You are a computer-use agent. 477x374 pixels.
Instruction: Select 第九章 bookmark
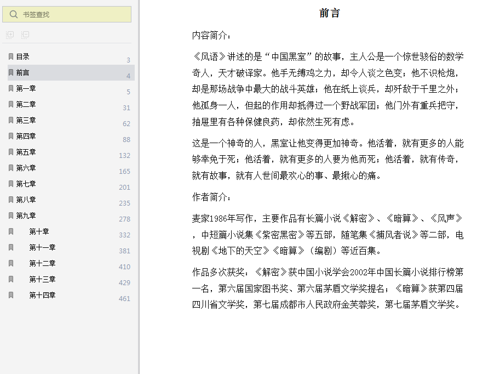coord(26,216)
